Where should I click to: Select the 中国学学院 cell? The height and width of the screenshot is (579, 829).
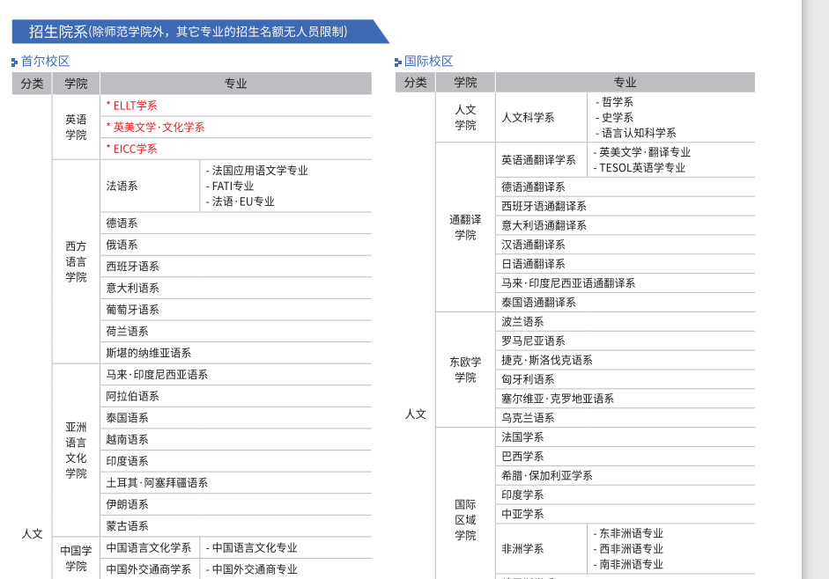point(76,559)
